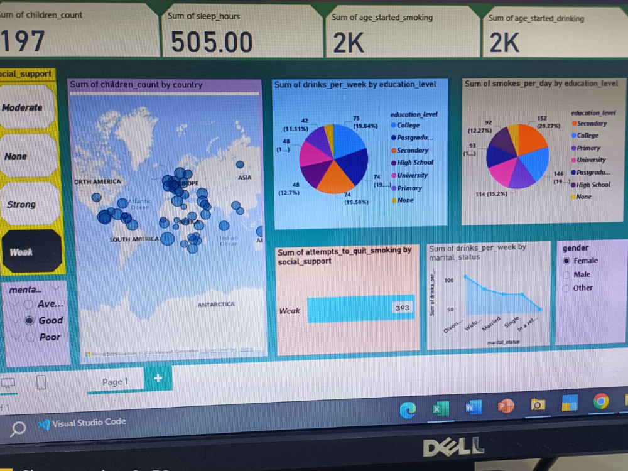Open the folder-with-magnifier taskbar icon

538,405
